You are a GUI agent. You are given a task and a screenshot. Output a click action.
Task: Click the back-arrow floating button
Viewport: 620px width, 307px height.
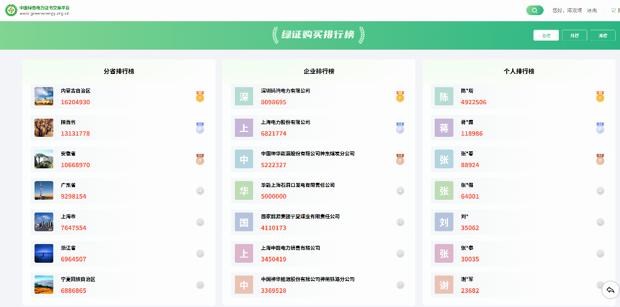pos(610,291)
